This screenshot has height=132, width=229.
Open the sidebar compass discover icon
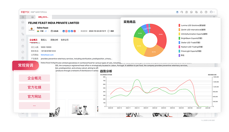click(x=23, y=52)
